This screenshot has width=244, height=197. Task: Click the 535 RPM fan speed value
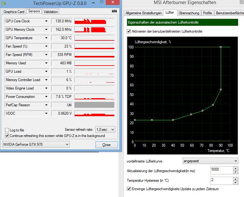coord(62,55)
